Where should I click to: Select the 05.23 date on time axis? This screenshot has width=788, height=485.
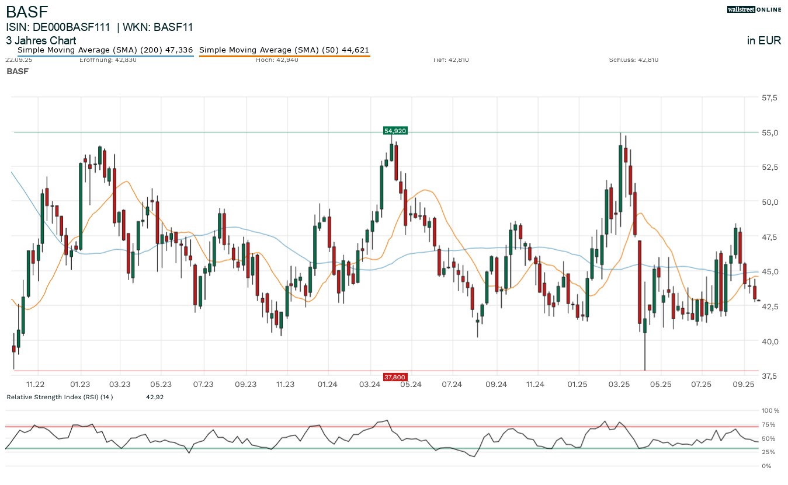[161, 384]
